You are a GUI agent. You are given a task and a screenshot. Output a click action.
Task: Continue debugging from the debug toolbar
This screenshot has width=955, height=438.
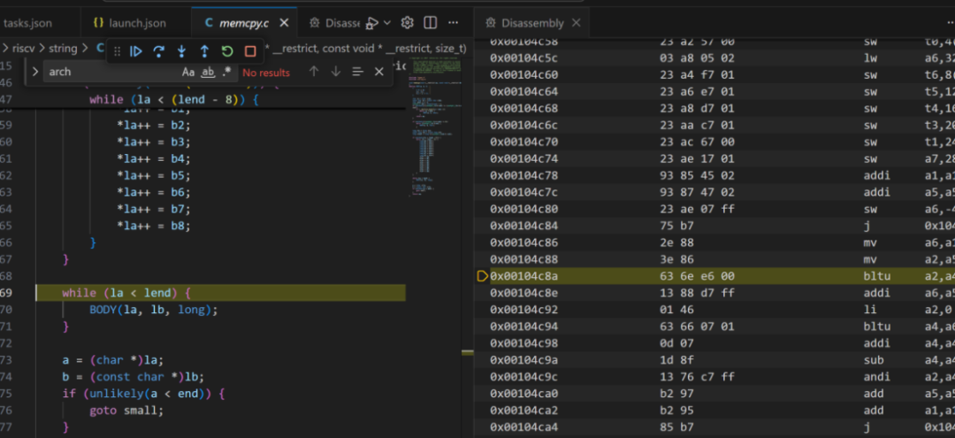(136, 52)
